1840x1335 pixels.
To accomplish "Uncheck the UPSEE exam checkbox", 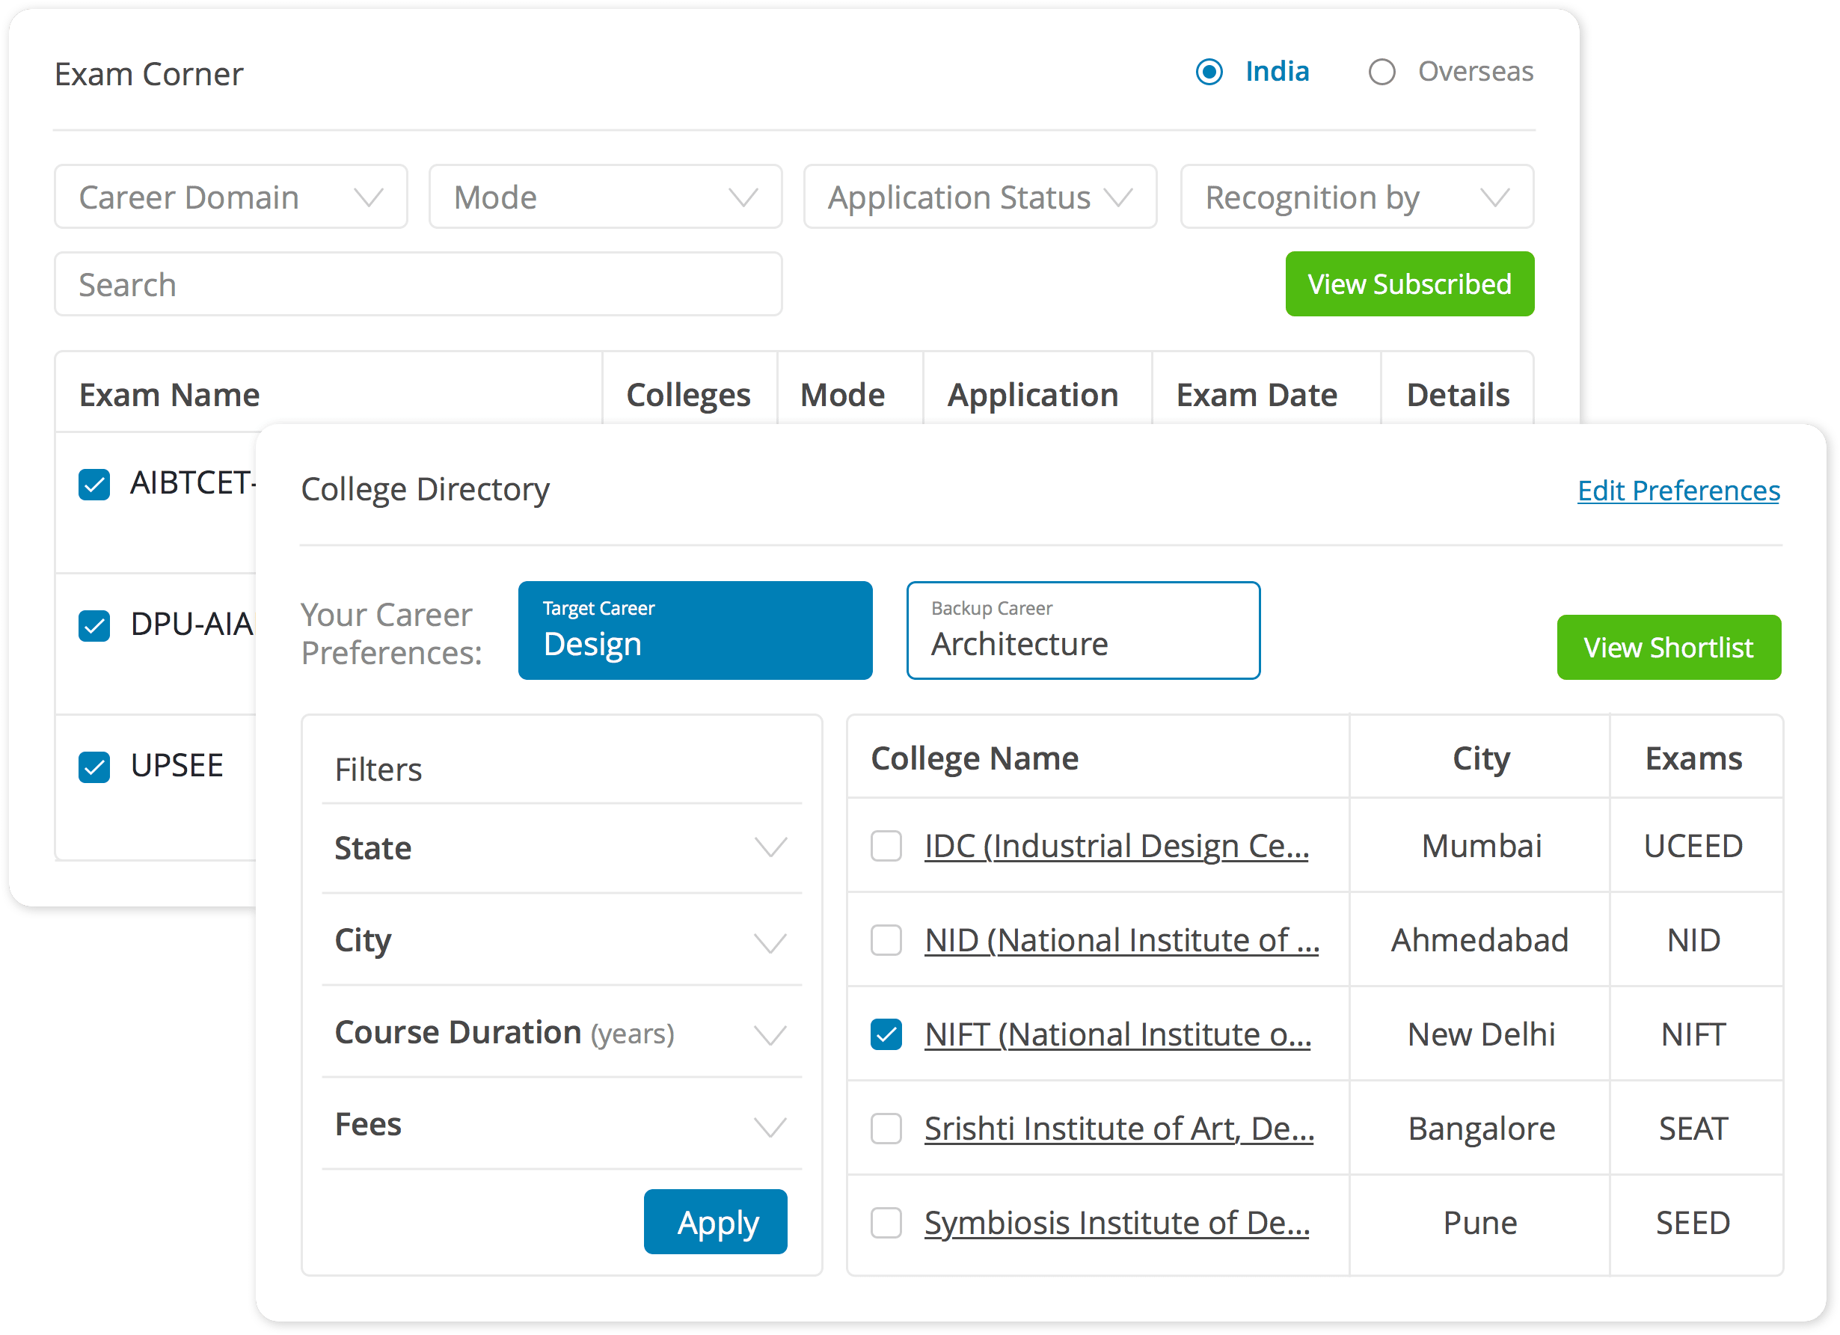I will tap(95, 767).
